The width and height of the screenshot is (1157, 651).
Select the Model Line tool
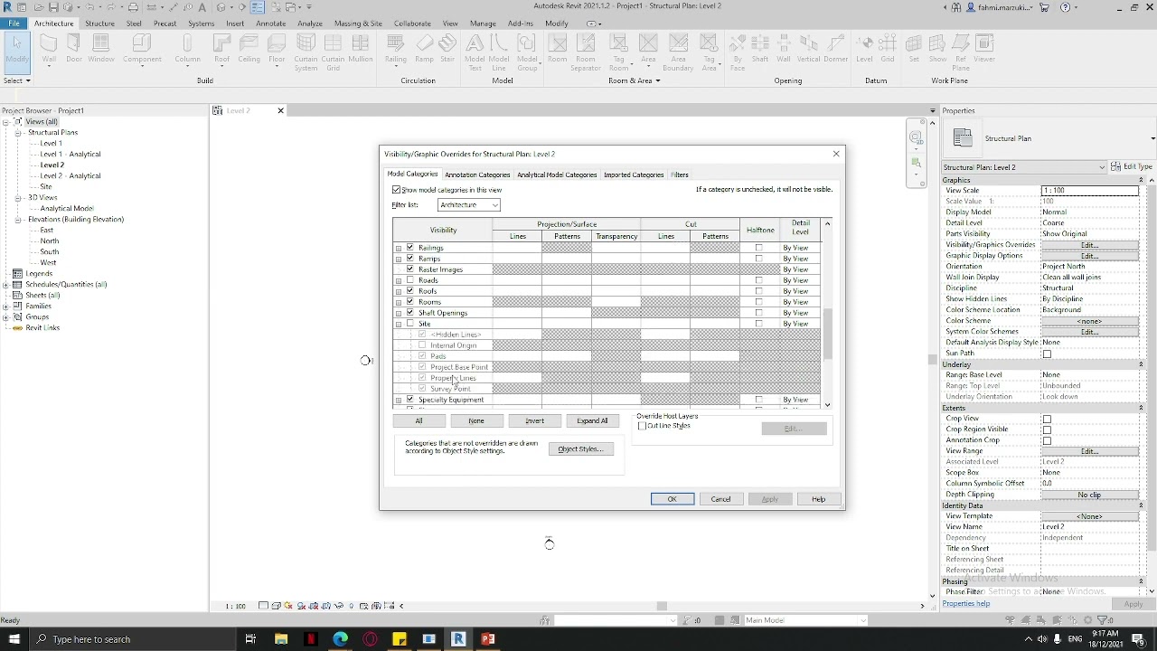pos(499,52)
